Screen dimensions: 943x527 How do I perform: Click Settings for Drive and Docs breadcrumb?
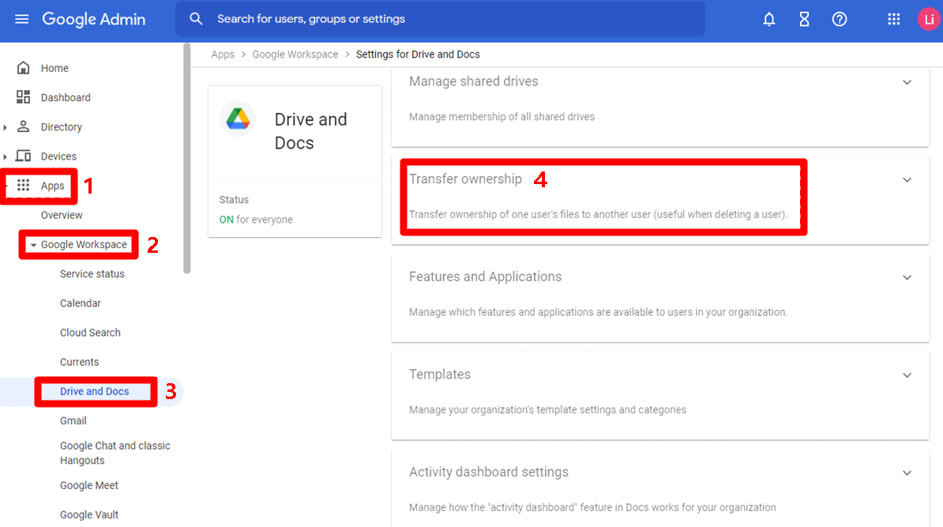coord(418,55)
